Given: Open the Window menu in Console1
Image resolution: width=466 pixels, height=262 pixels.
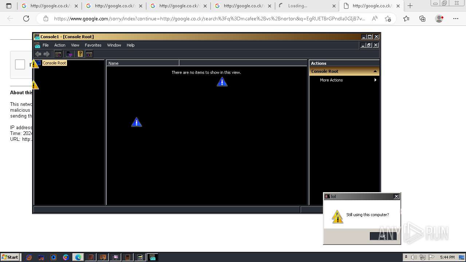Looking at the screenshot, I should coord(114,45).
